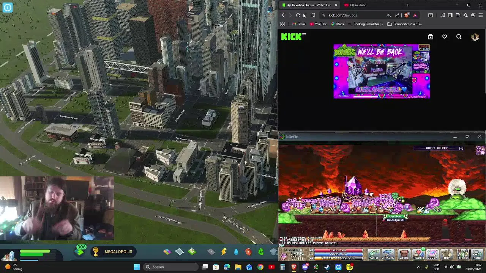The height and width of the screenshot is (273, 486).
Task: Expand Geïmporteerd uit G... bookmarks folder
Action: click(x=404, y=24)
